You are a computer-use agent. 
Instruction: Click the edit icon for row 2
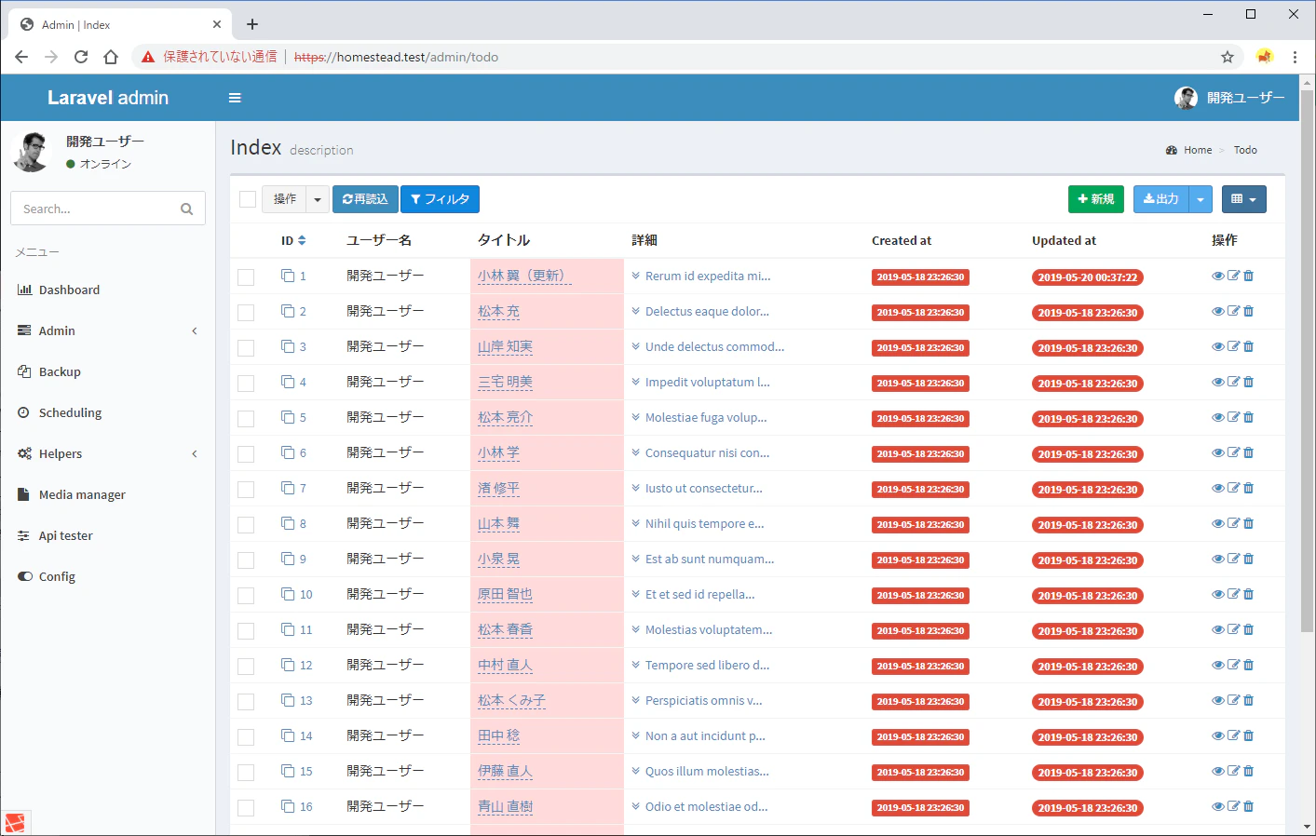(1233, 311)
